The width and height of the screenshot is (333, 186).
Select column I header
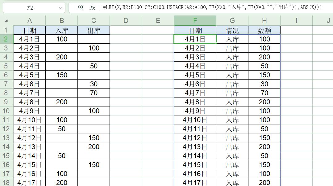click(x=297, y=20)
